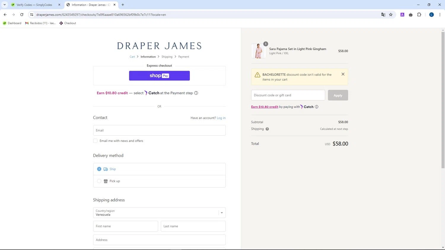Close the Verify Codes tab
This screenshot has width=445, height=250.
point(59,5)
